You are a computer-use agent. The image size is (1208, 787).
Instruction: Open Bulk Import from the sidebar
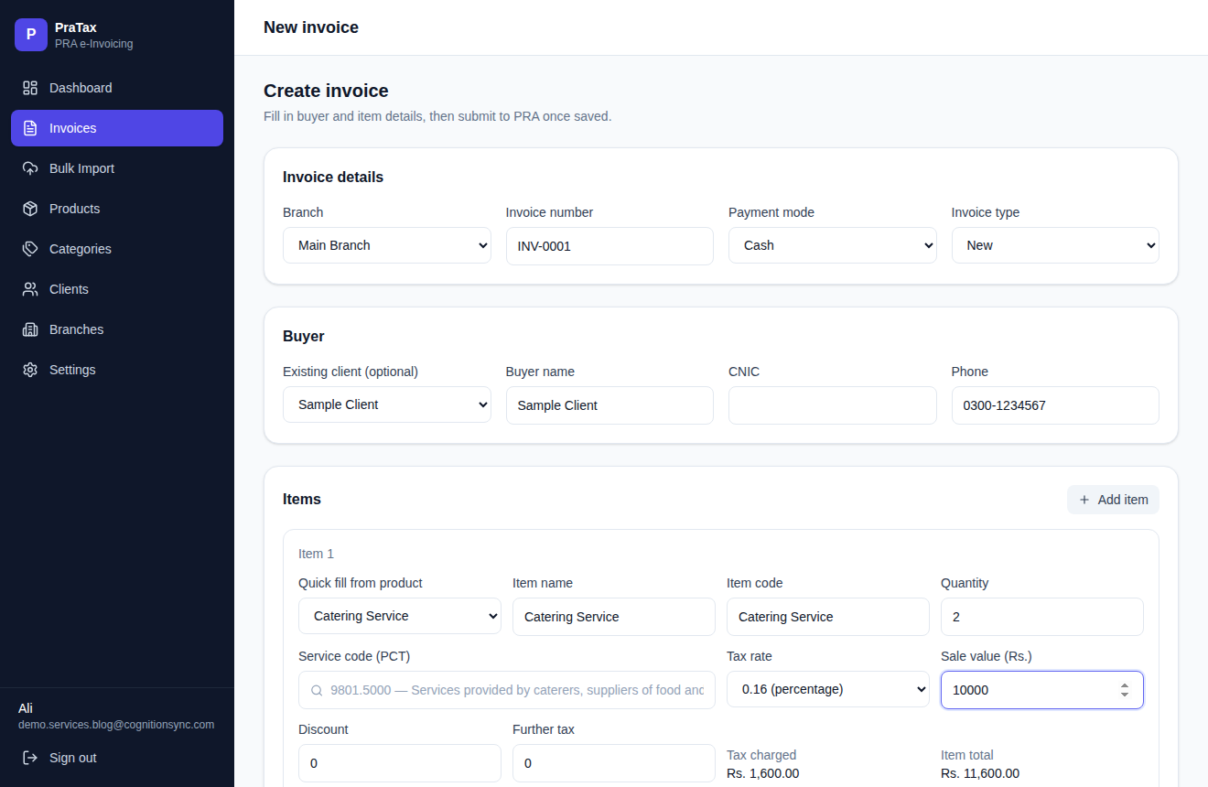coord(117,168)
